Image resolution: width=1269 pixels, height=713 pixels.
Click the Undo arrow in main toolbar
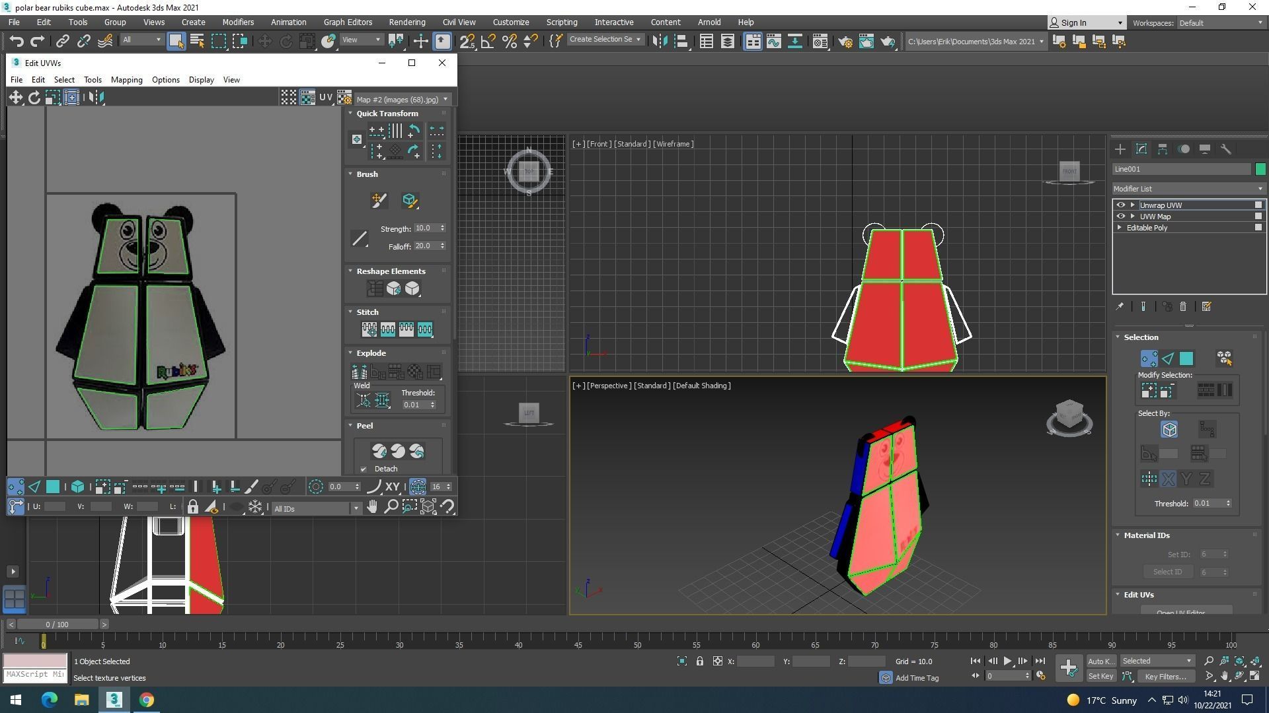tap(16, 42)
